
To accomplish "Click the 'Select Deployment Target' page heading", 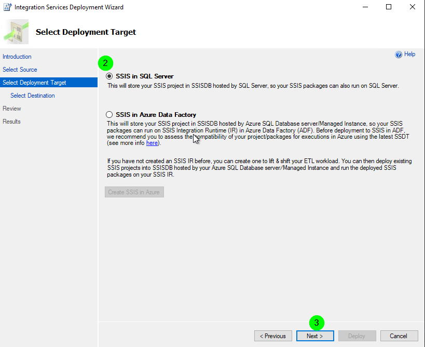I will (x=86, y=32).
